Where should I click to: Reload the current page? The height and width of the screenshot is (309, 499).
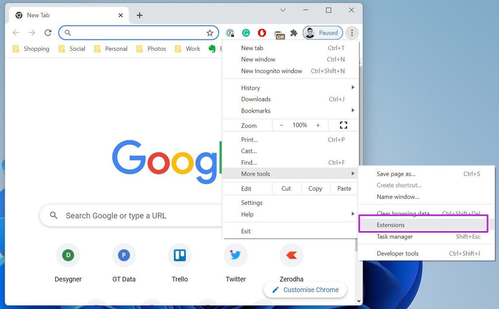point(48,33)
